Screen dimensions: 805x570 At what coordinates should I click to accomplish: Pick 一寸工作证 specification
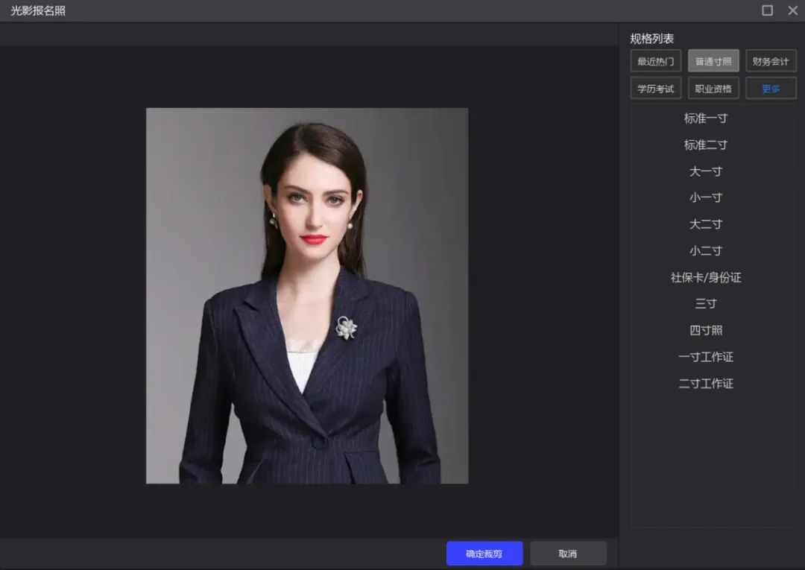706,357
